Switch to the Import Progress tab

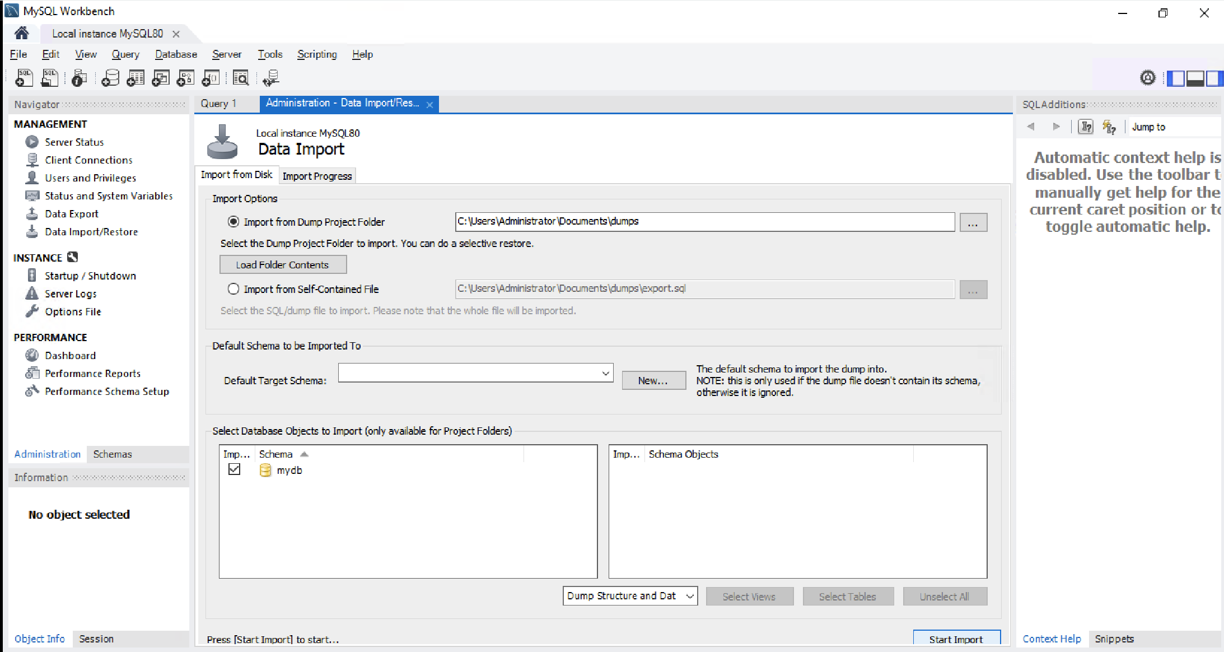(317, 176)
